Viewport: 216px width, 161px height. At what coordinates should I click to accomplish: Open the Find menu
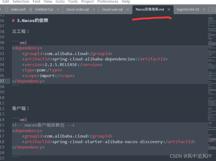click(36, 2)
